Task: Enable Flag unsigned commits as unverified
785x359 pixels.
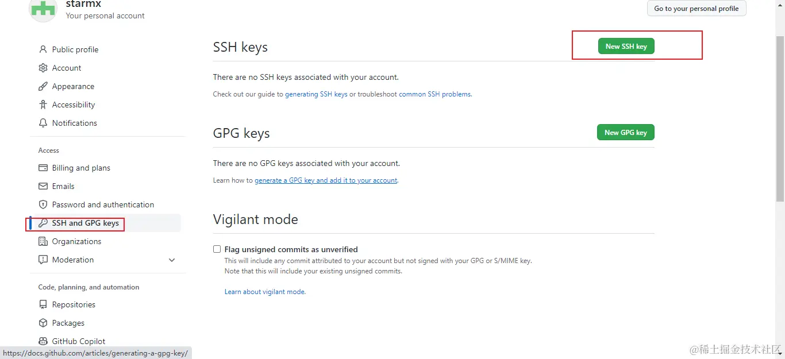Action: 217,249
